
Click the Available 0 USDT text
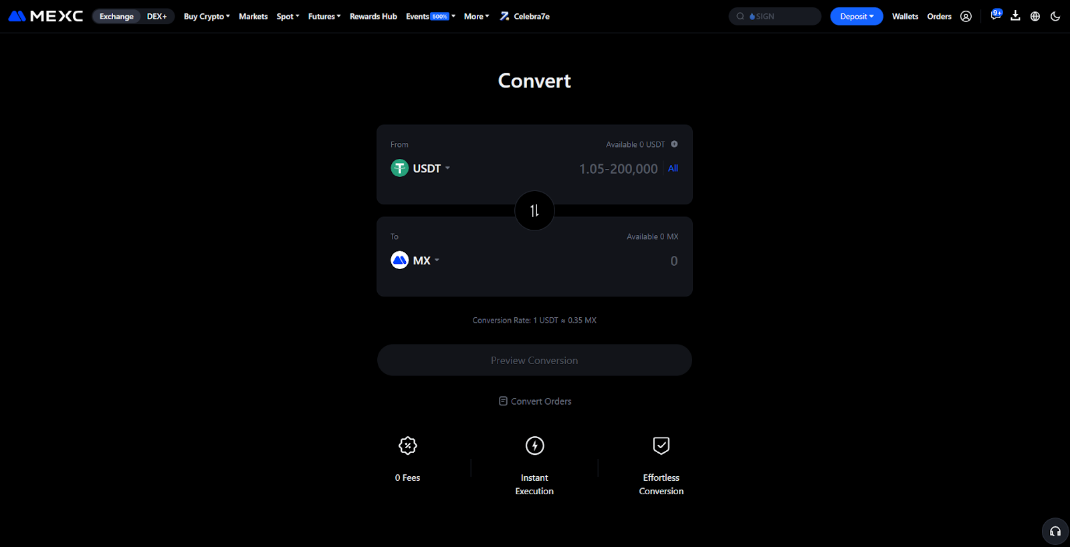(635, 144)
